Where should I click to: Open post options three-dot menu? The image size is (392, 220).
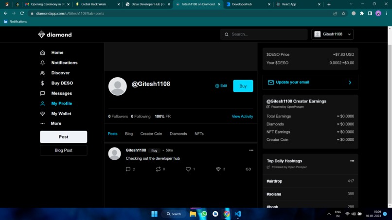coord(251,151)
